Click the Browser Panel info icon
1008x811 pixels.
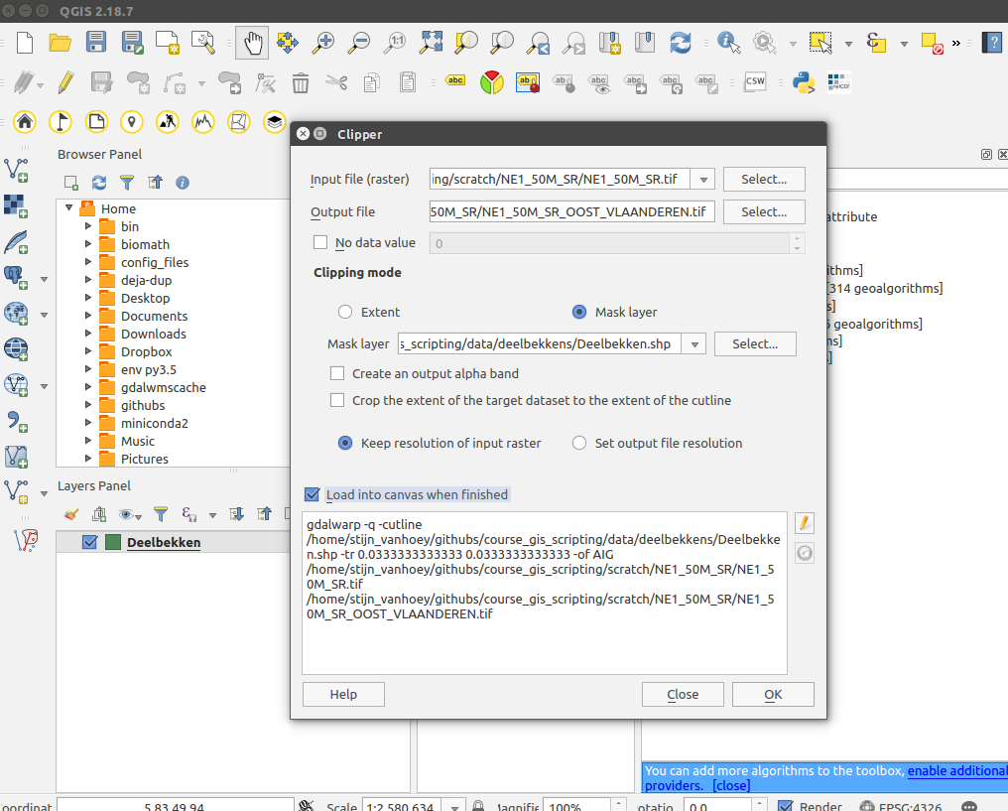(183, 183)
